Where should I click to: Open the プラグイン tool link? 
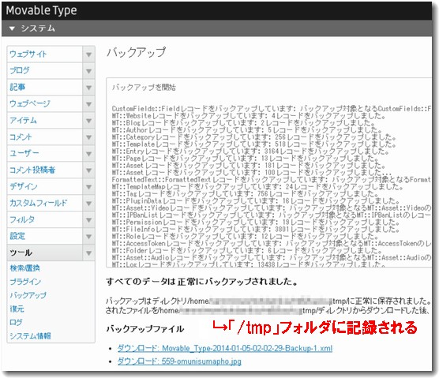pos(25,282)
